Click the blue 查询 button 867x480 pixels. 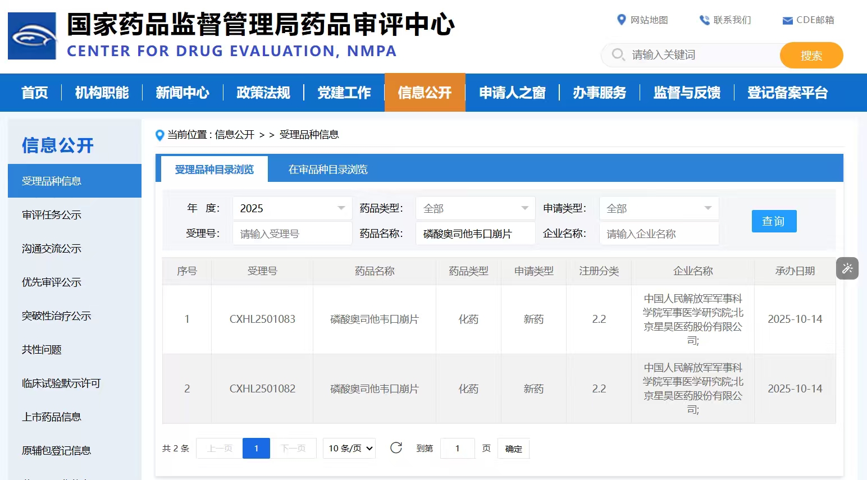pyautogui.click(x=774, y=221)
